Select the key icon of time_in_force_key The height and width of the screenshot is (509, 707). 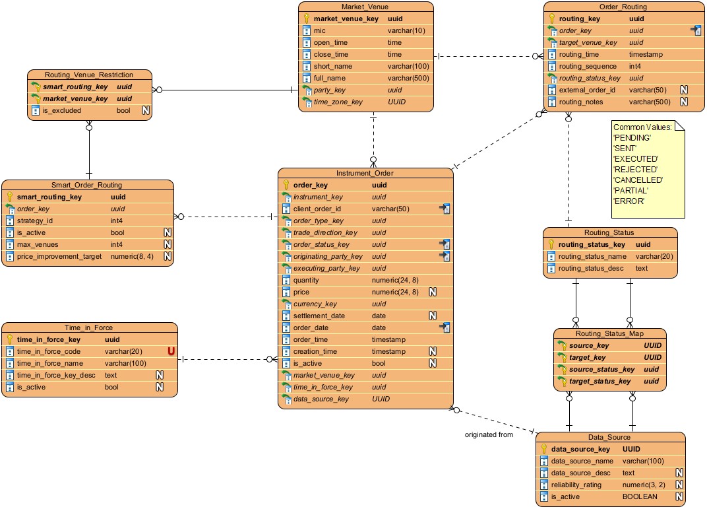[9, 339]
